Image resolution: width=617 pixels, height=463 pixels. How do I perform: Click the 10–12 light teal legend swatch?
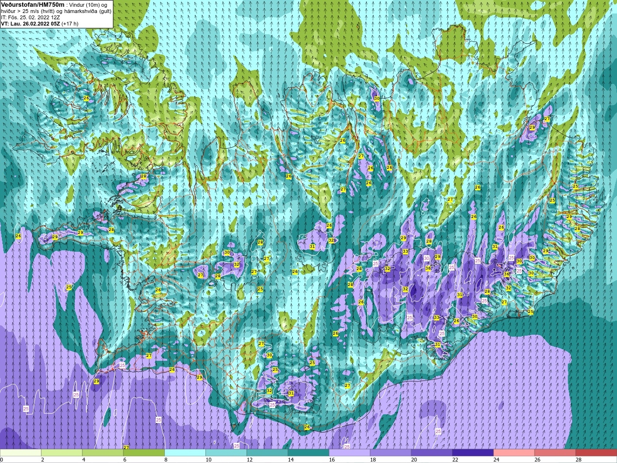click(x=226, y=453)
